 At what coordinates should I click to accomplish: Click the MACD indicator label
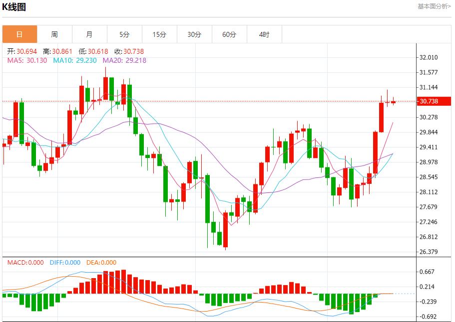click(25, 263)
